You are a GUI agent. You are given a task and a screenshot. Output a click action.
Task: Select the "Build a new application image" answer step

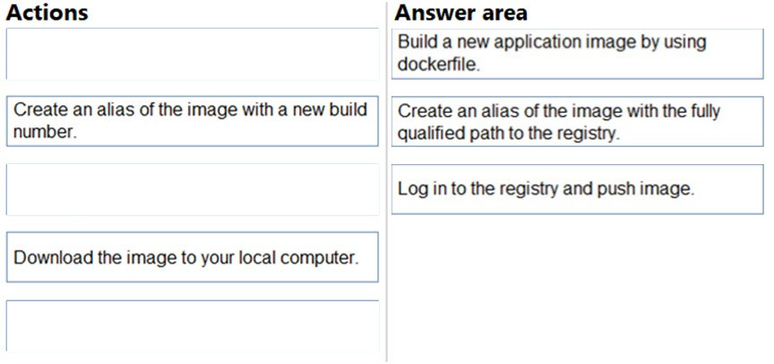tap(578, 53)
